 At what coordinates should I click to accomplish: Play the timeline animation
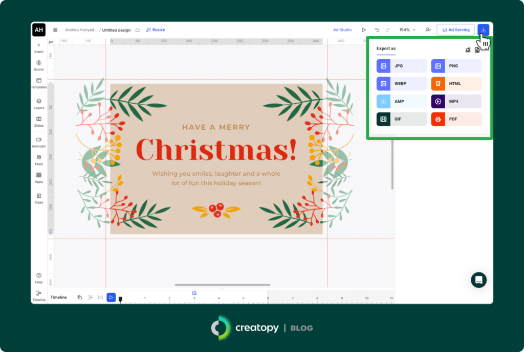[111, 297]
